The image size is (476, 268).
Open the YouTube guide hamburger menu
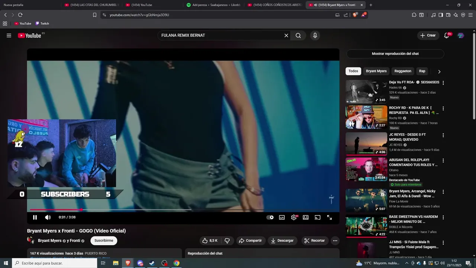tap(9, 35)
